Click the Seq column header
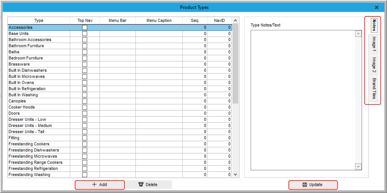Viewport: 387px width, 193px height. point(195,20)
